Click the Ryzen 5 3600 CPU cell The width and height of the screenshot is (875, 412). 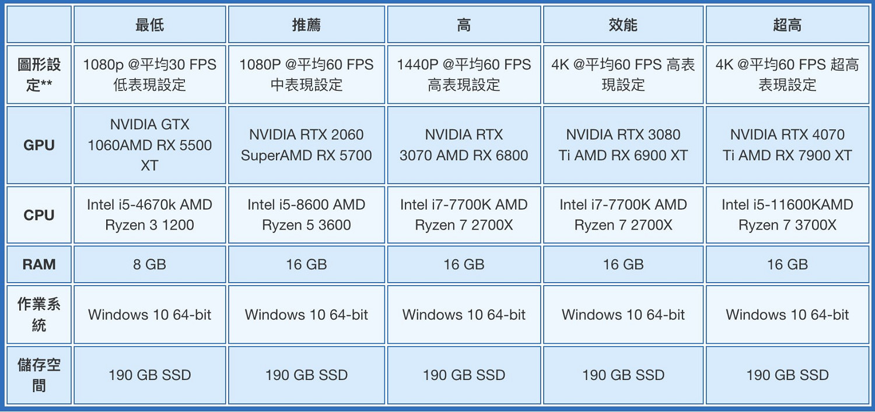pos(306,215)
